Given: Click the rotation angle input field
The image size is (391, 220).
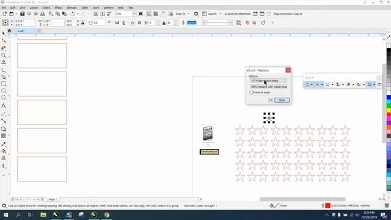Looking at the screenshot, I should pyautogui.click(x=99, y=23).
